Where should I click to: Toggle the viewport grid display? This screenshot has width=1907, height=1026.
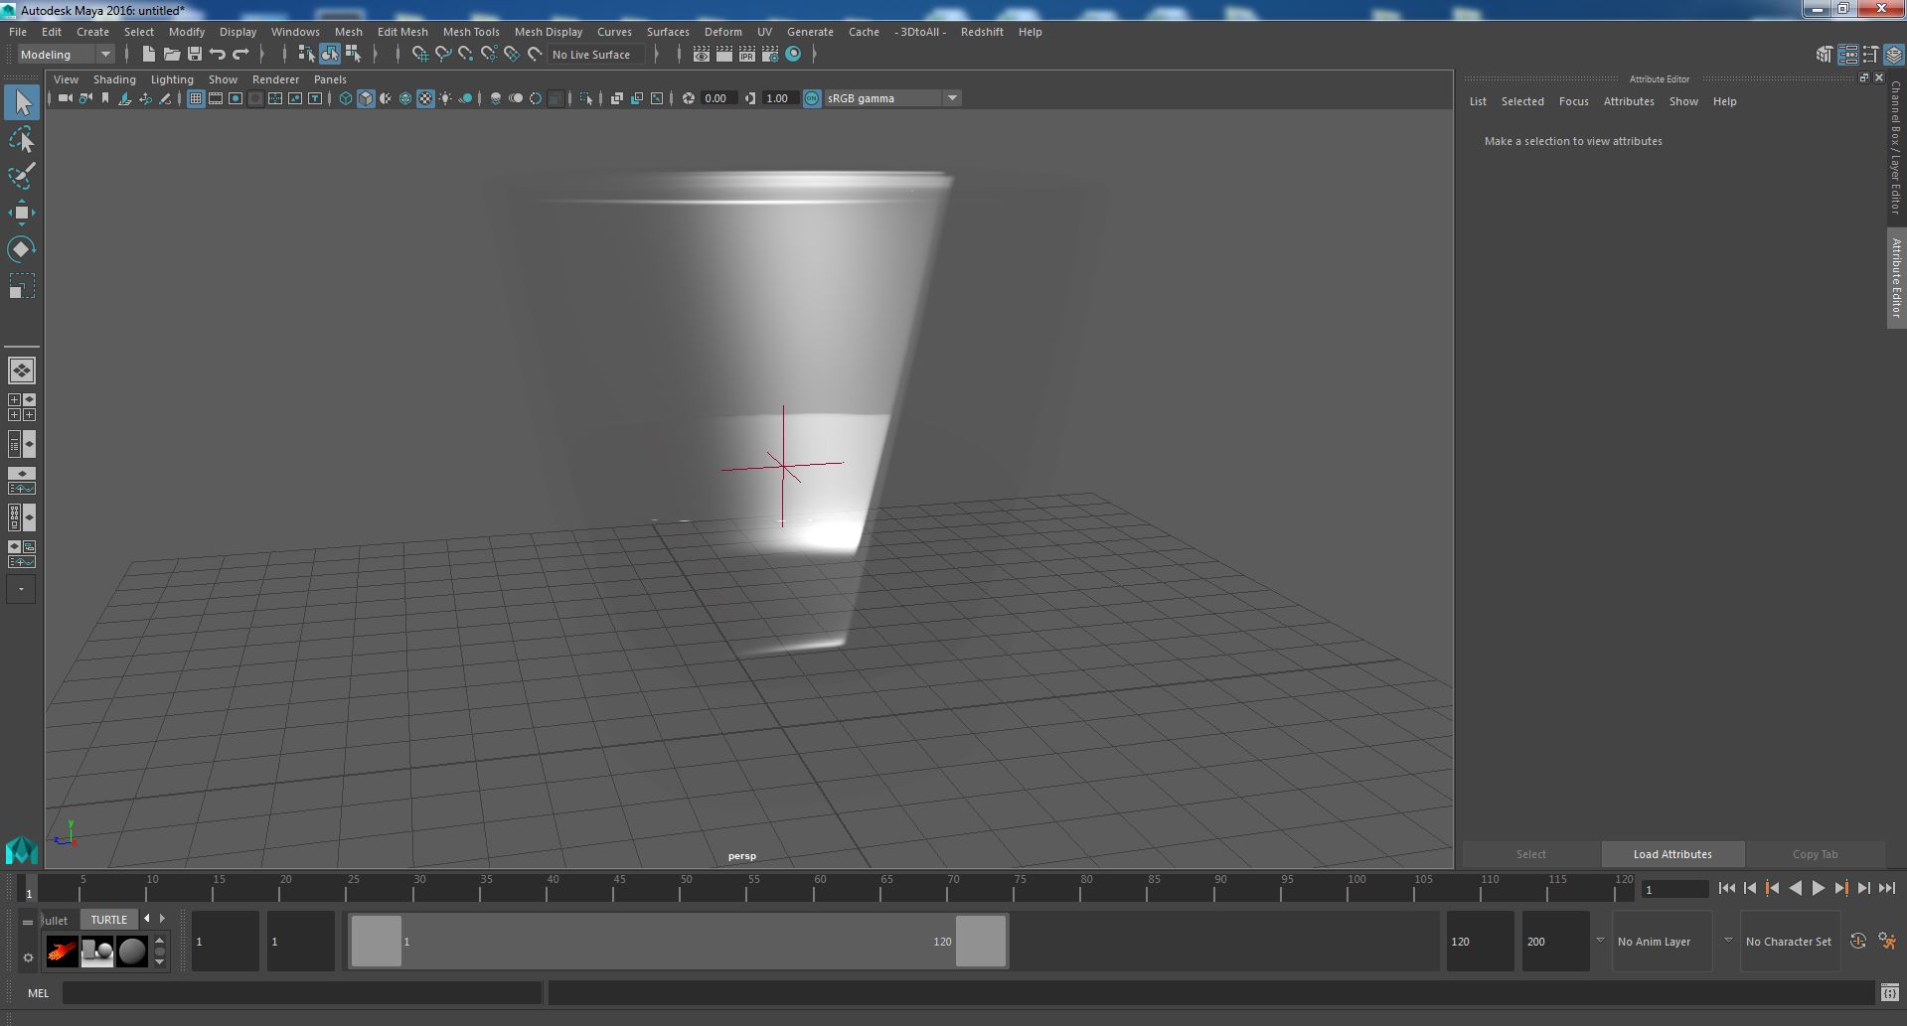coord(196,98)
